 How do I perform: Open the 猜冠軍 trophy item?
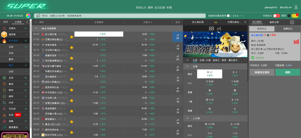coord(15,35)
